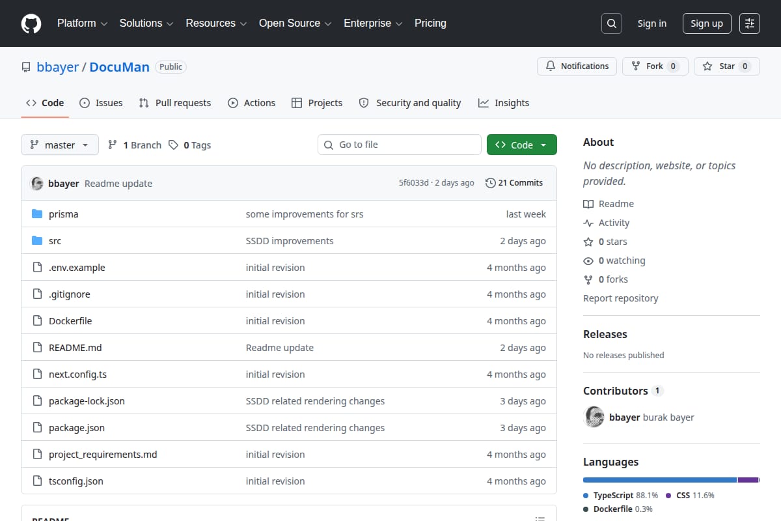Switch to the Pull requests tab
This screenshot has width=781, height=521.
coord(175,103)
